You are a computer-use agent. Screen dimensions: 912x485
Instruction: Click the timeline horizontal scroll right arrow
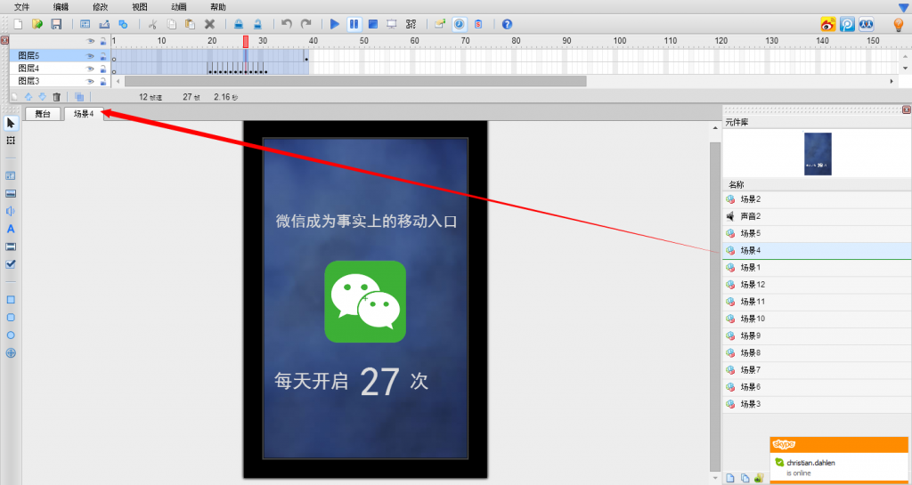(x=892, y=81)
